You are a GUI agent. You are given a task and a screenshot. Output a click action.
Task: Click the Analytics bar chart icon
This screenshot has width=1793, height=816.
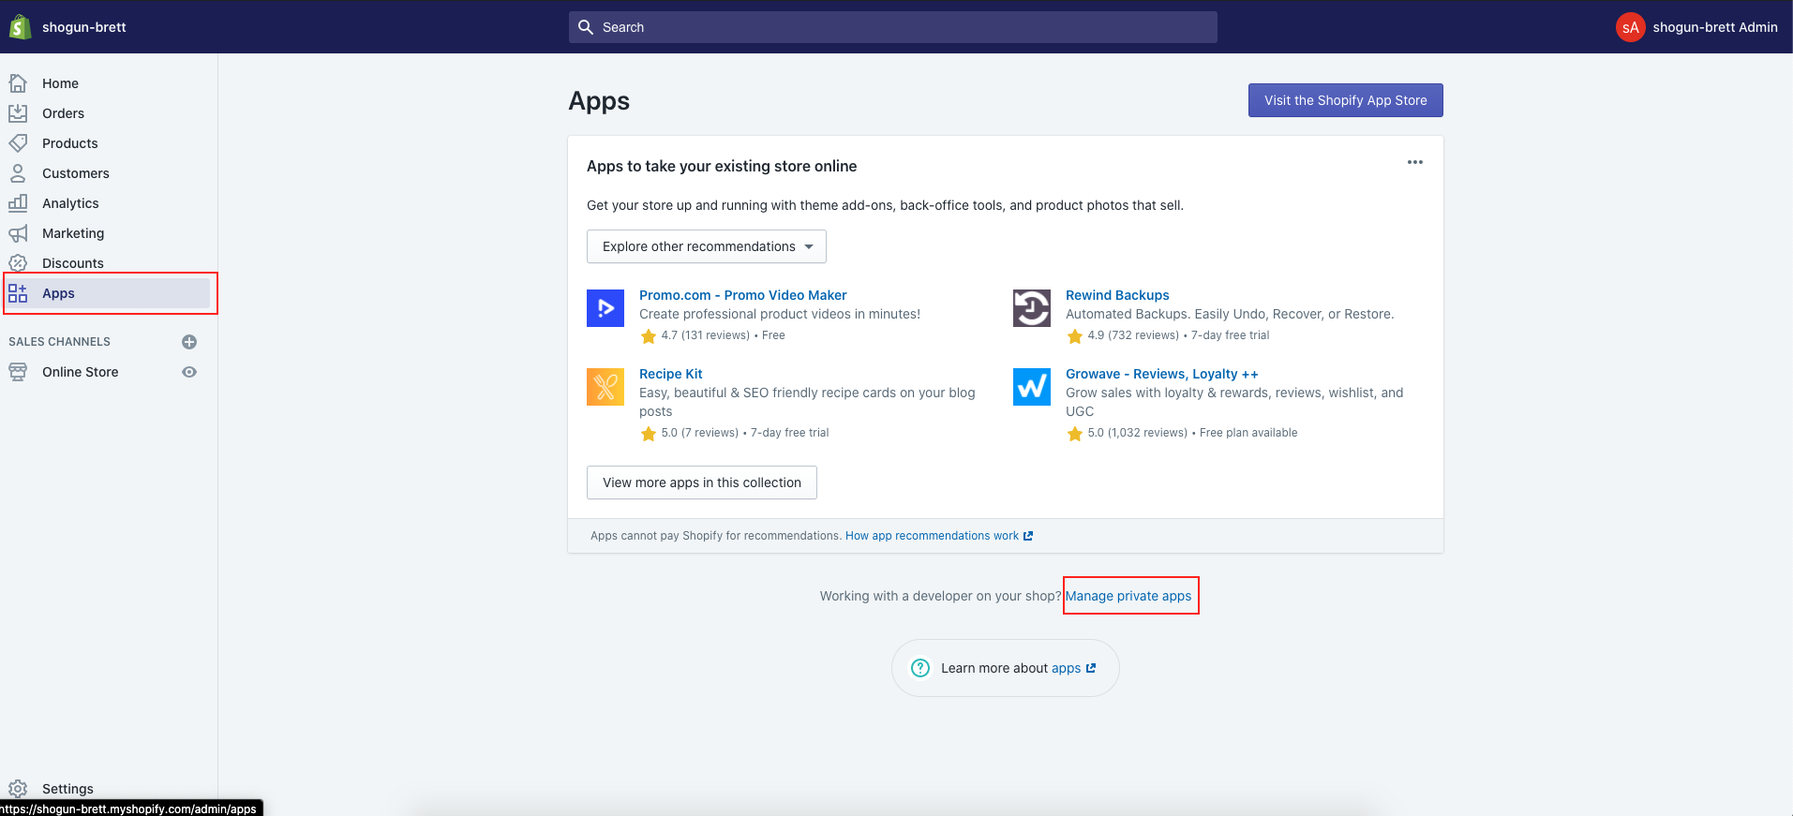pyautogui.click(x=18, y=203)
